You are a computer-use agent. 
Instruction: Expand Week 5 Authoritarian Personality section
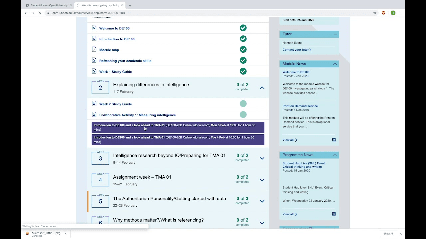point(262,201)
